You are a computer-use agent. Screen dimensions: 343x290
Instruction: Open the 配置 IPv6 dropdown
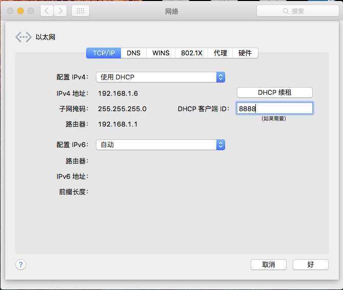click(160, 144)
